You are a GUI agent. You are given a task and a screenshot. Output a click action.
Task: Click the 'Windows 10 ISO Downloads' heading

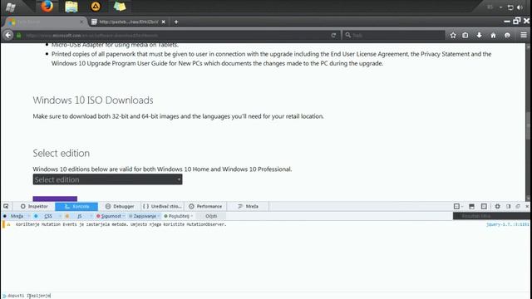93,100
